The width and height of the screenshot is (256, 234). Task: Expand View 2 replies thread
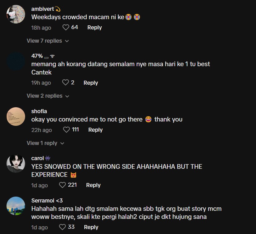pos(47,96)
